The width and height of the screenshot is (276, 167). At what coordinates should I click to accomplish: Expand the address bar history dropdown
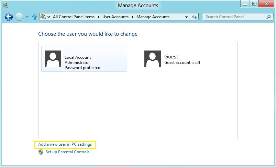coord(187,17)
